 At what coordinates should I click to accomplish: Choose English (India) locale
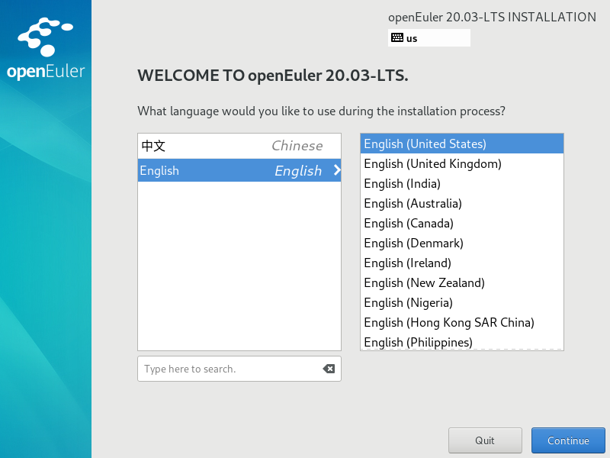pyautogui.click(x=462, y=183)
